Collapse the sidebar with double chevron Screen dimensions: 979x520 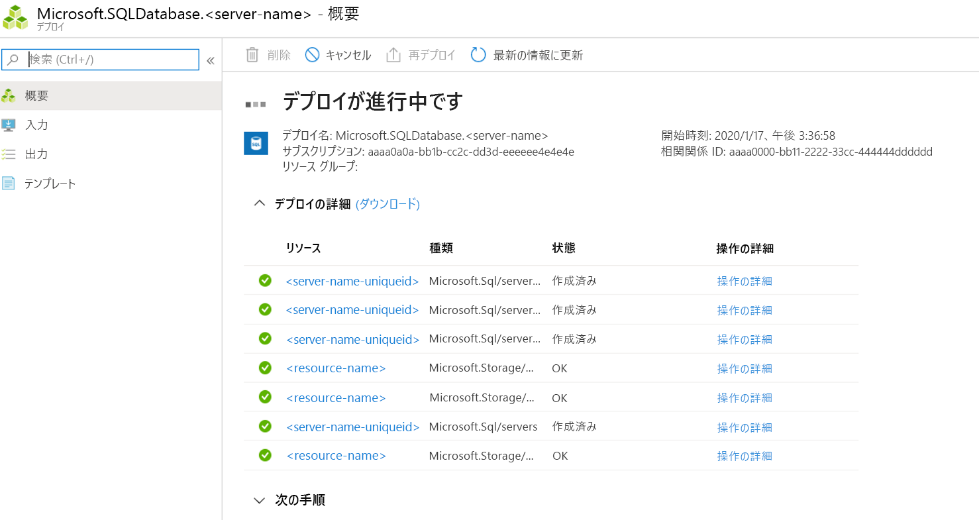[x=211, y=60]
